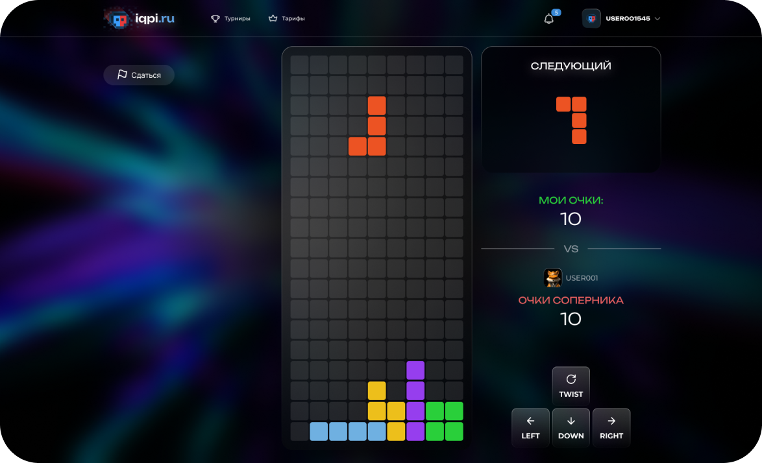Screen dimensions: 762x463
Task: Open the USER001545 account menu
Action: pos(627,19)
